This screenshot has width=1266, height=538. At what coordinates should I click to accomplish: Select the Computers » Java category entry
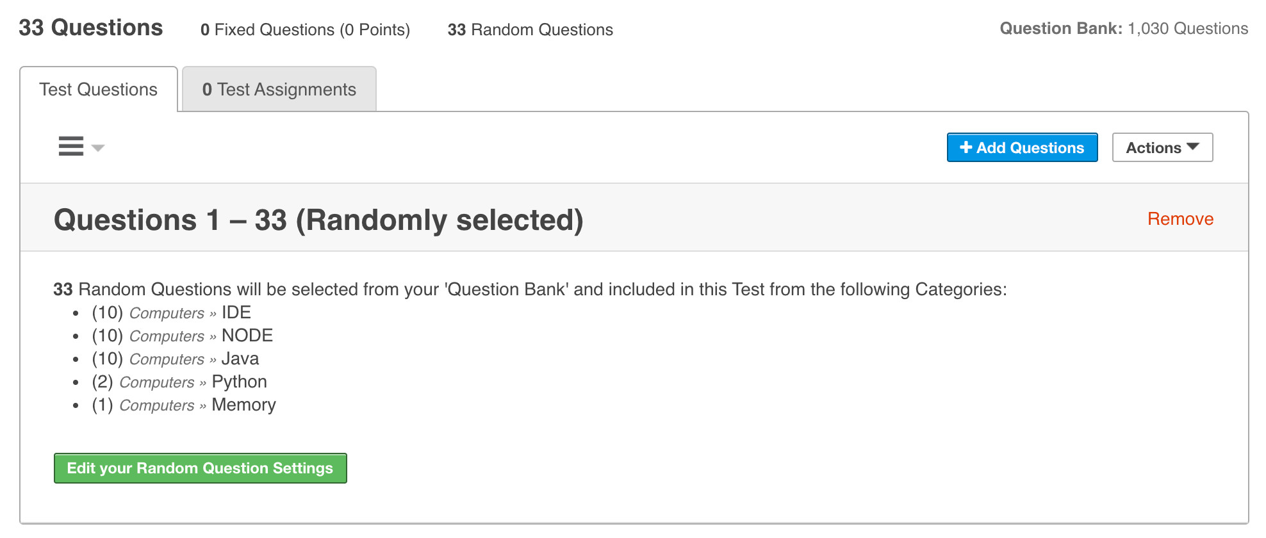(193, 359)
